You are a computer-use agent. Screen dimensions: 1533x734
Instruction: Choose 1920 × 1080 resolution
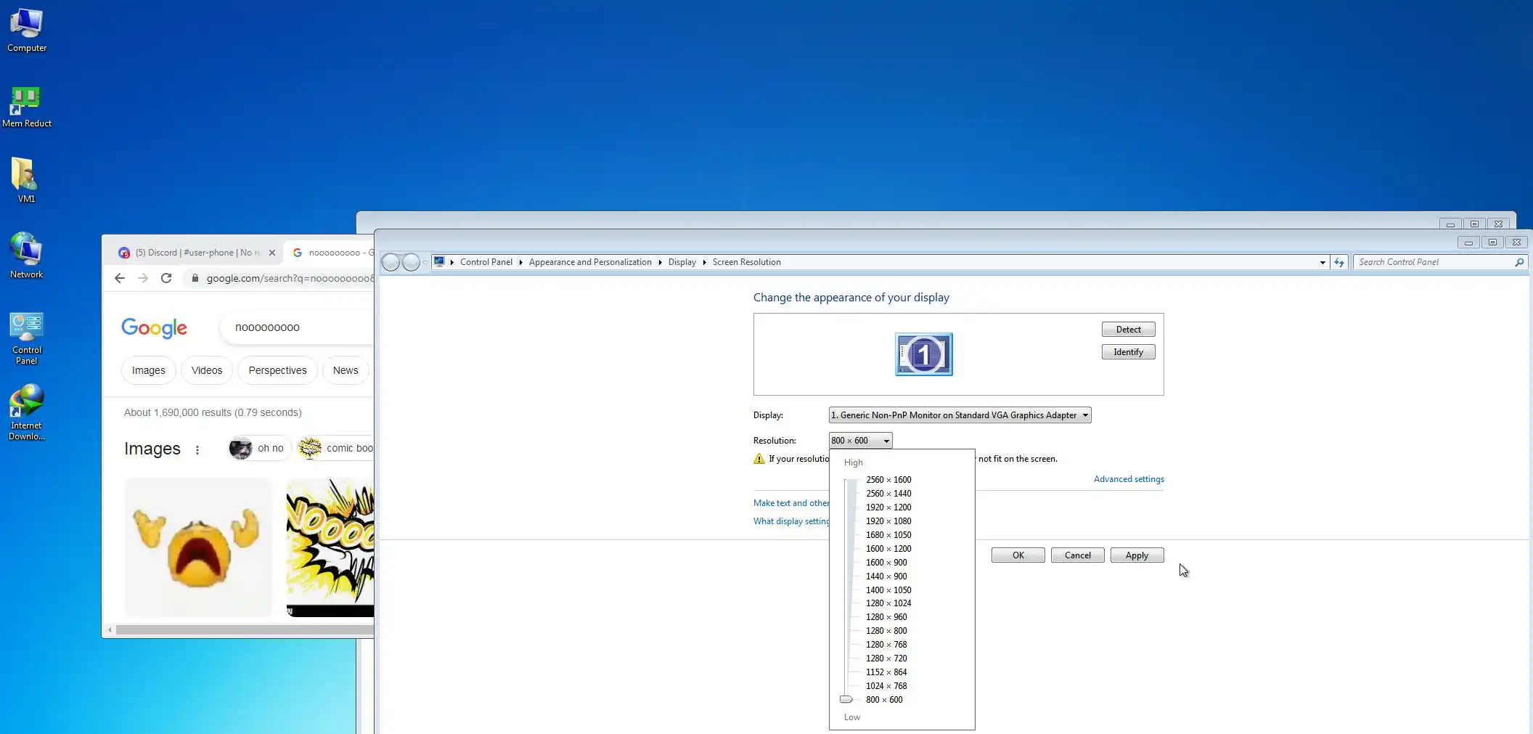888,521
